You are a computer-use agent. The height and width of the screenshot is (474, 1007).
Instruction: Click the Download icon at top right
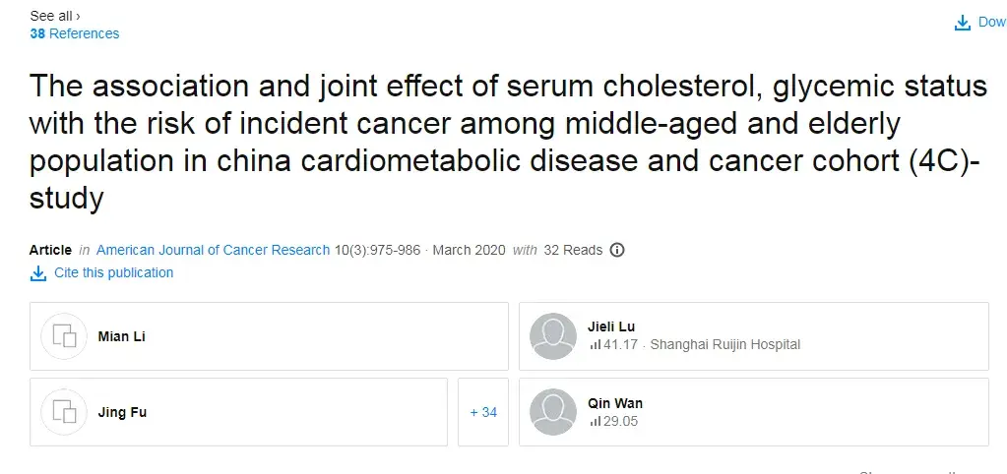(x=963, y=23)
